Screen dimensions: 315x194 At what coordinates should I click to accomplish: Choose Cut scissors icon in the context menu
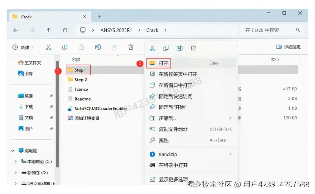coord(152,48)
